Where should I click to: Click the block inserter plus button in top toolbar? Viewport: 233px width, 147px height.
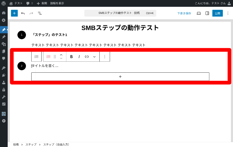(x=14, y=13)
